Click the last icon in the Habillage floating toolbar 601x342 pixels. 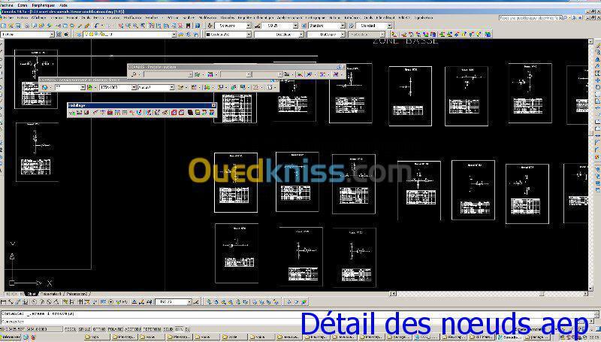coord(212,113)
